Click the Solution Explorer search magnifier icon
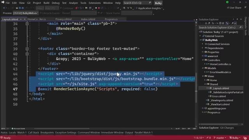This screenshot has height=140, width=249. tap(240, 28)
